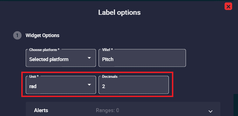
Task: Click the Selected platform value text
Action: (x=49, y=59)
